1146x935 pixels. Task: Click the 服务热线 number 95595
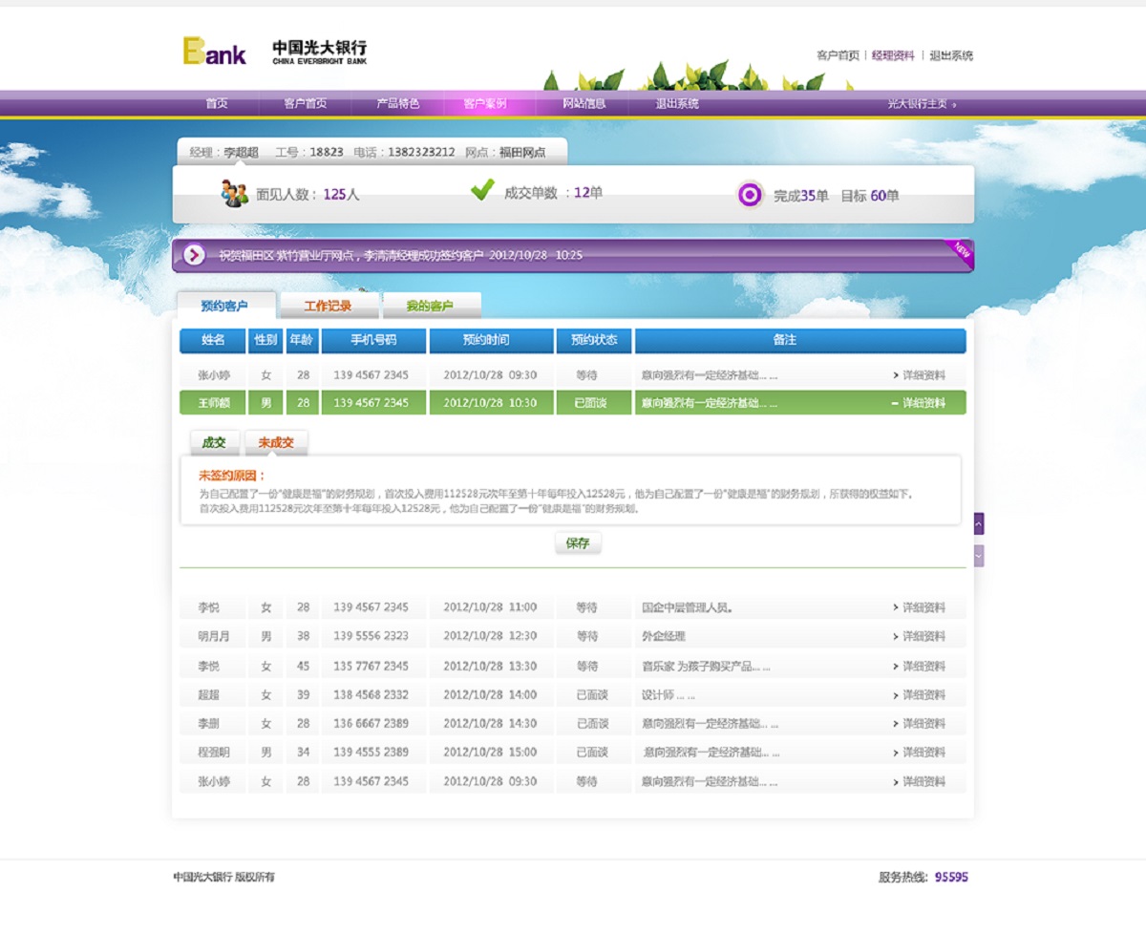(x=951, y=877)
